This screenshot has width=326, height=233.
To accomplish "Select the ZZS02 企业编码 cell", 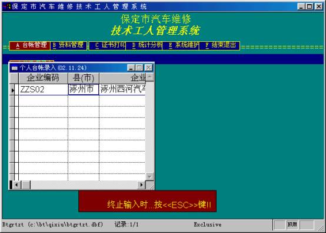I will 43,90.
